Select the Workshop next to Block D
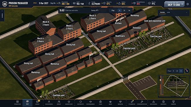The height and width of the screenshot is (107, 191). click(x=135, y=15)
